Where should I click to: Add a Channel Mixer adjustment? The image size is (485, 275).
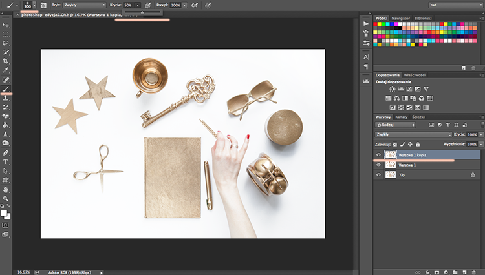pyautogui.click(x=422, y=98)
